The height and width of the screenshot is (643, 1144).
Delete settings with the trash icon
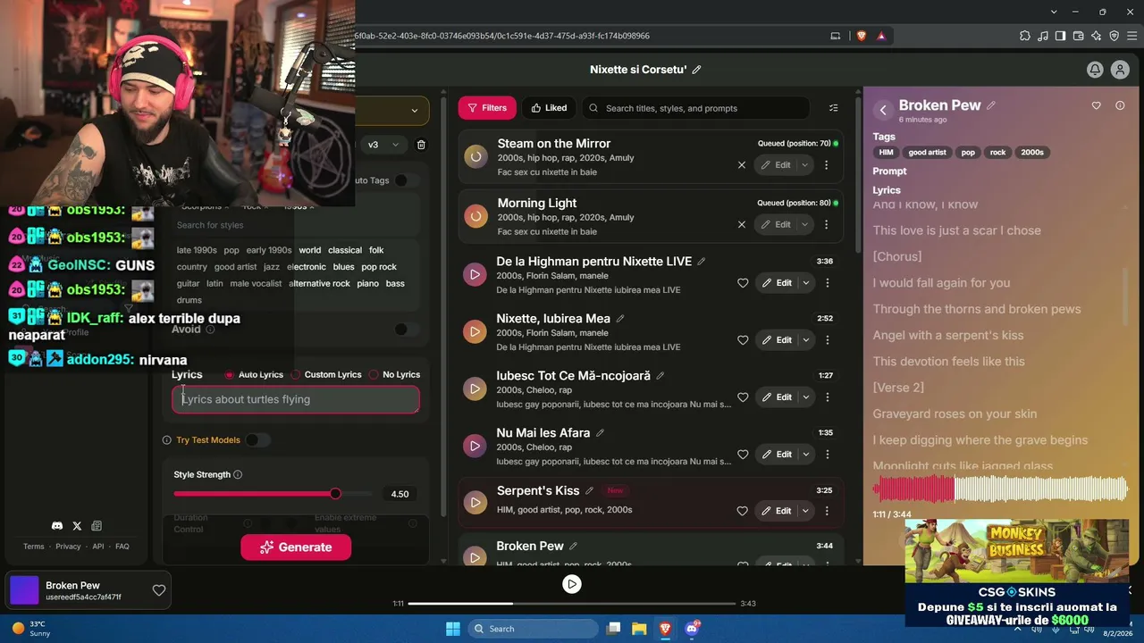coord(422,145)
